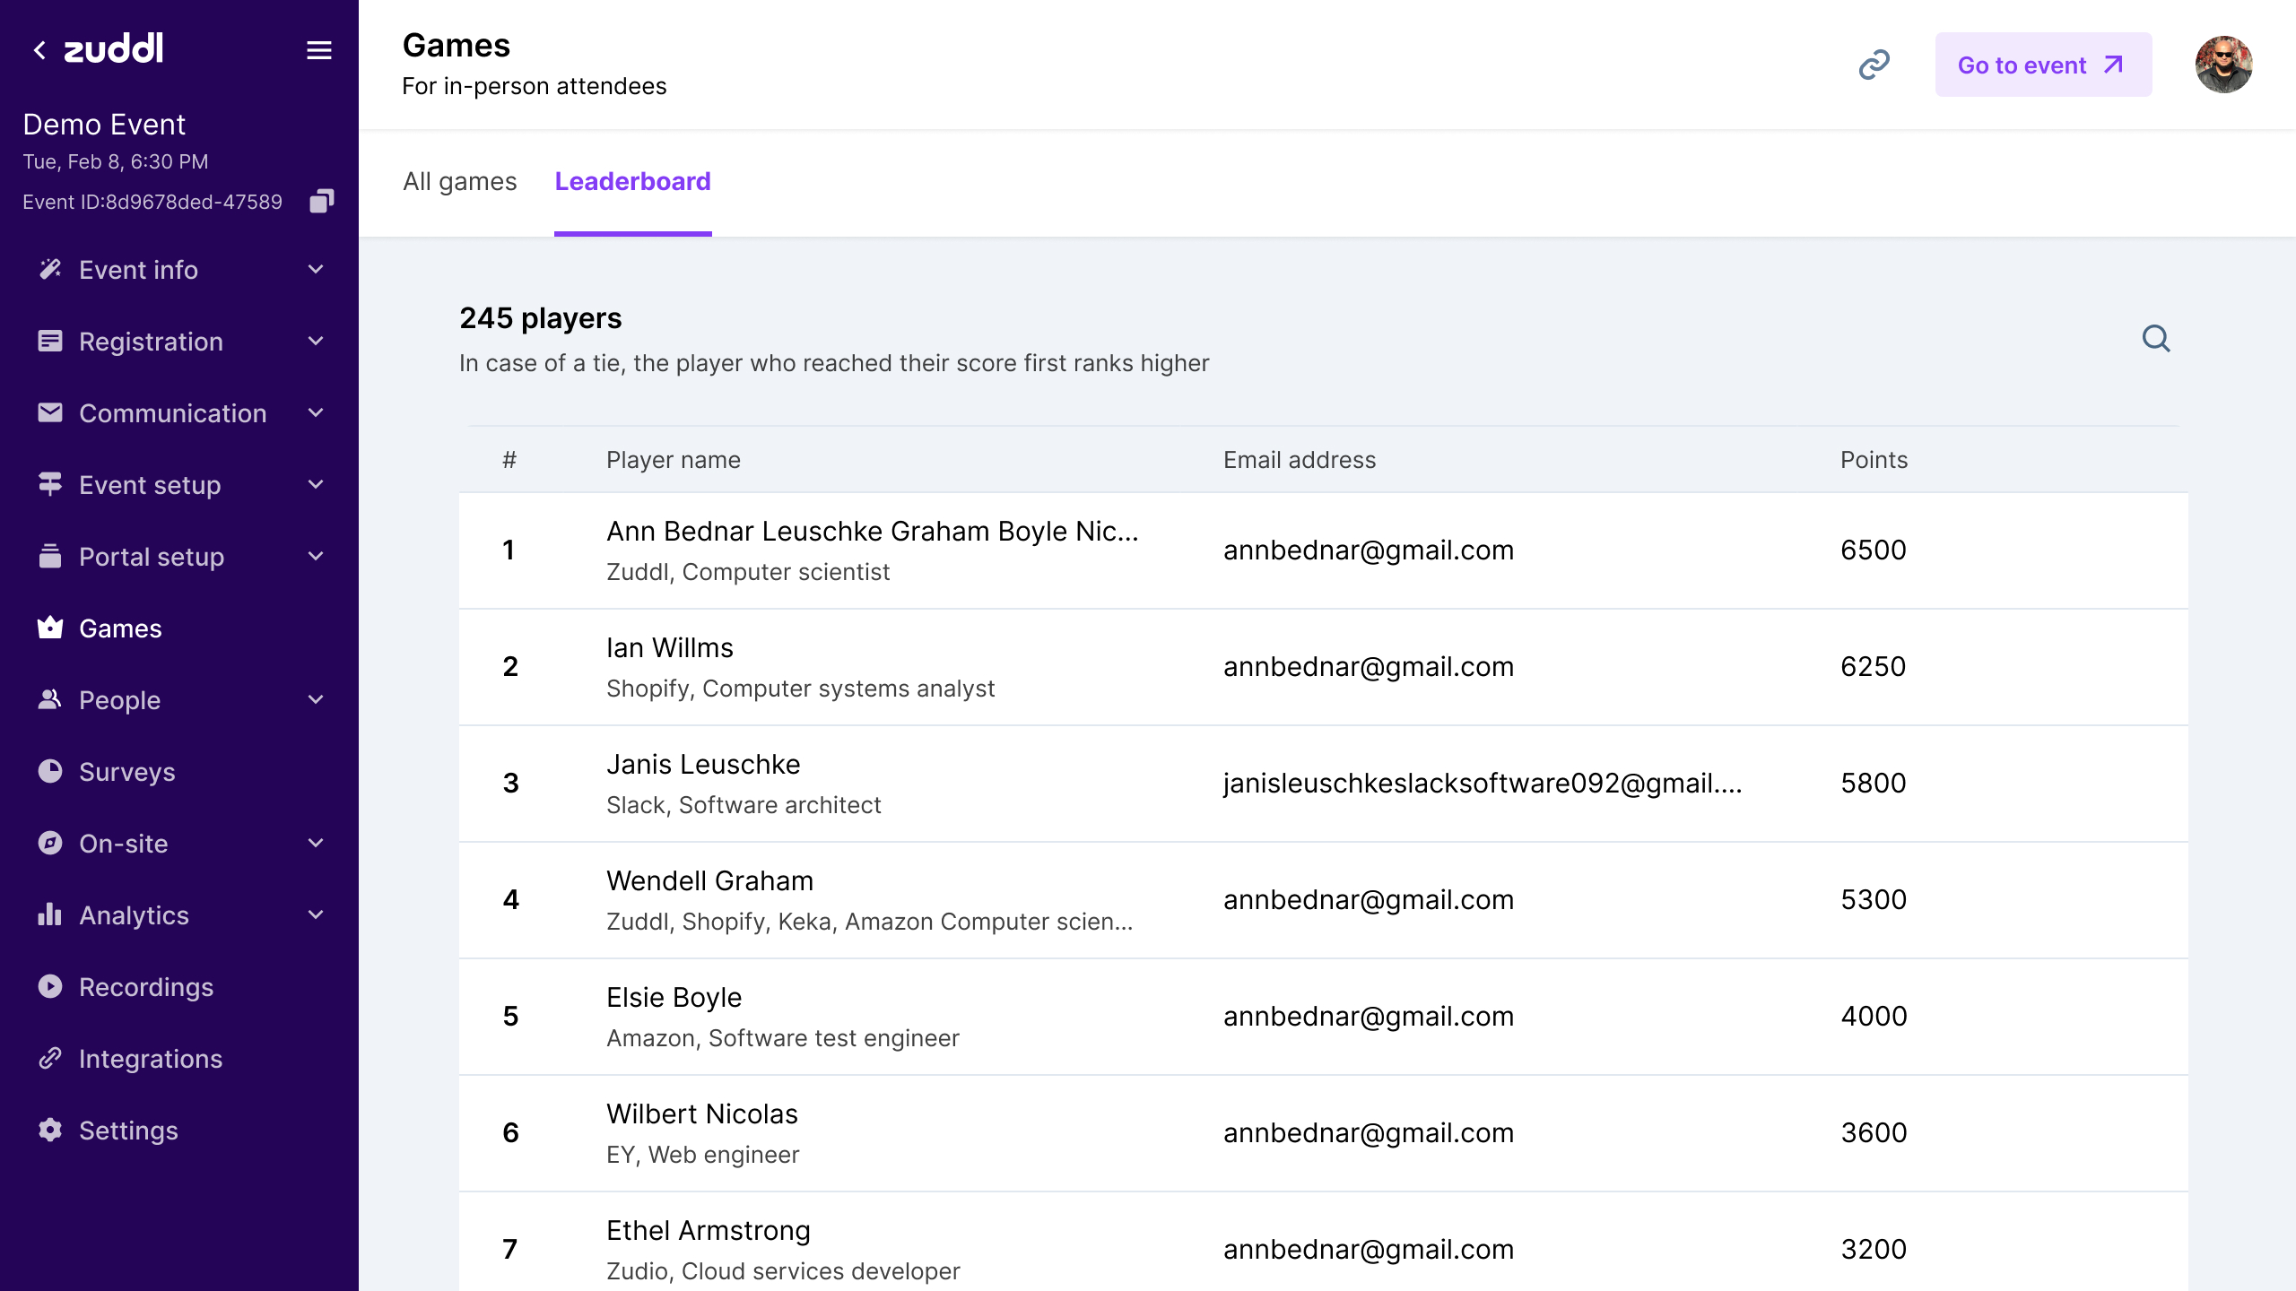The width and height of the screenshot is (2296, 1291).
Task: Expand the Communication dropdown
Action: (315, 412)
